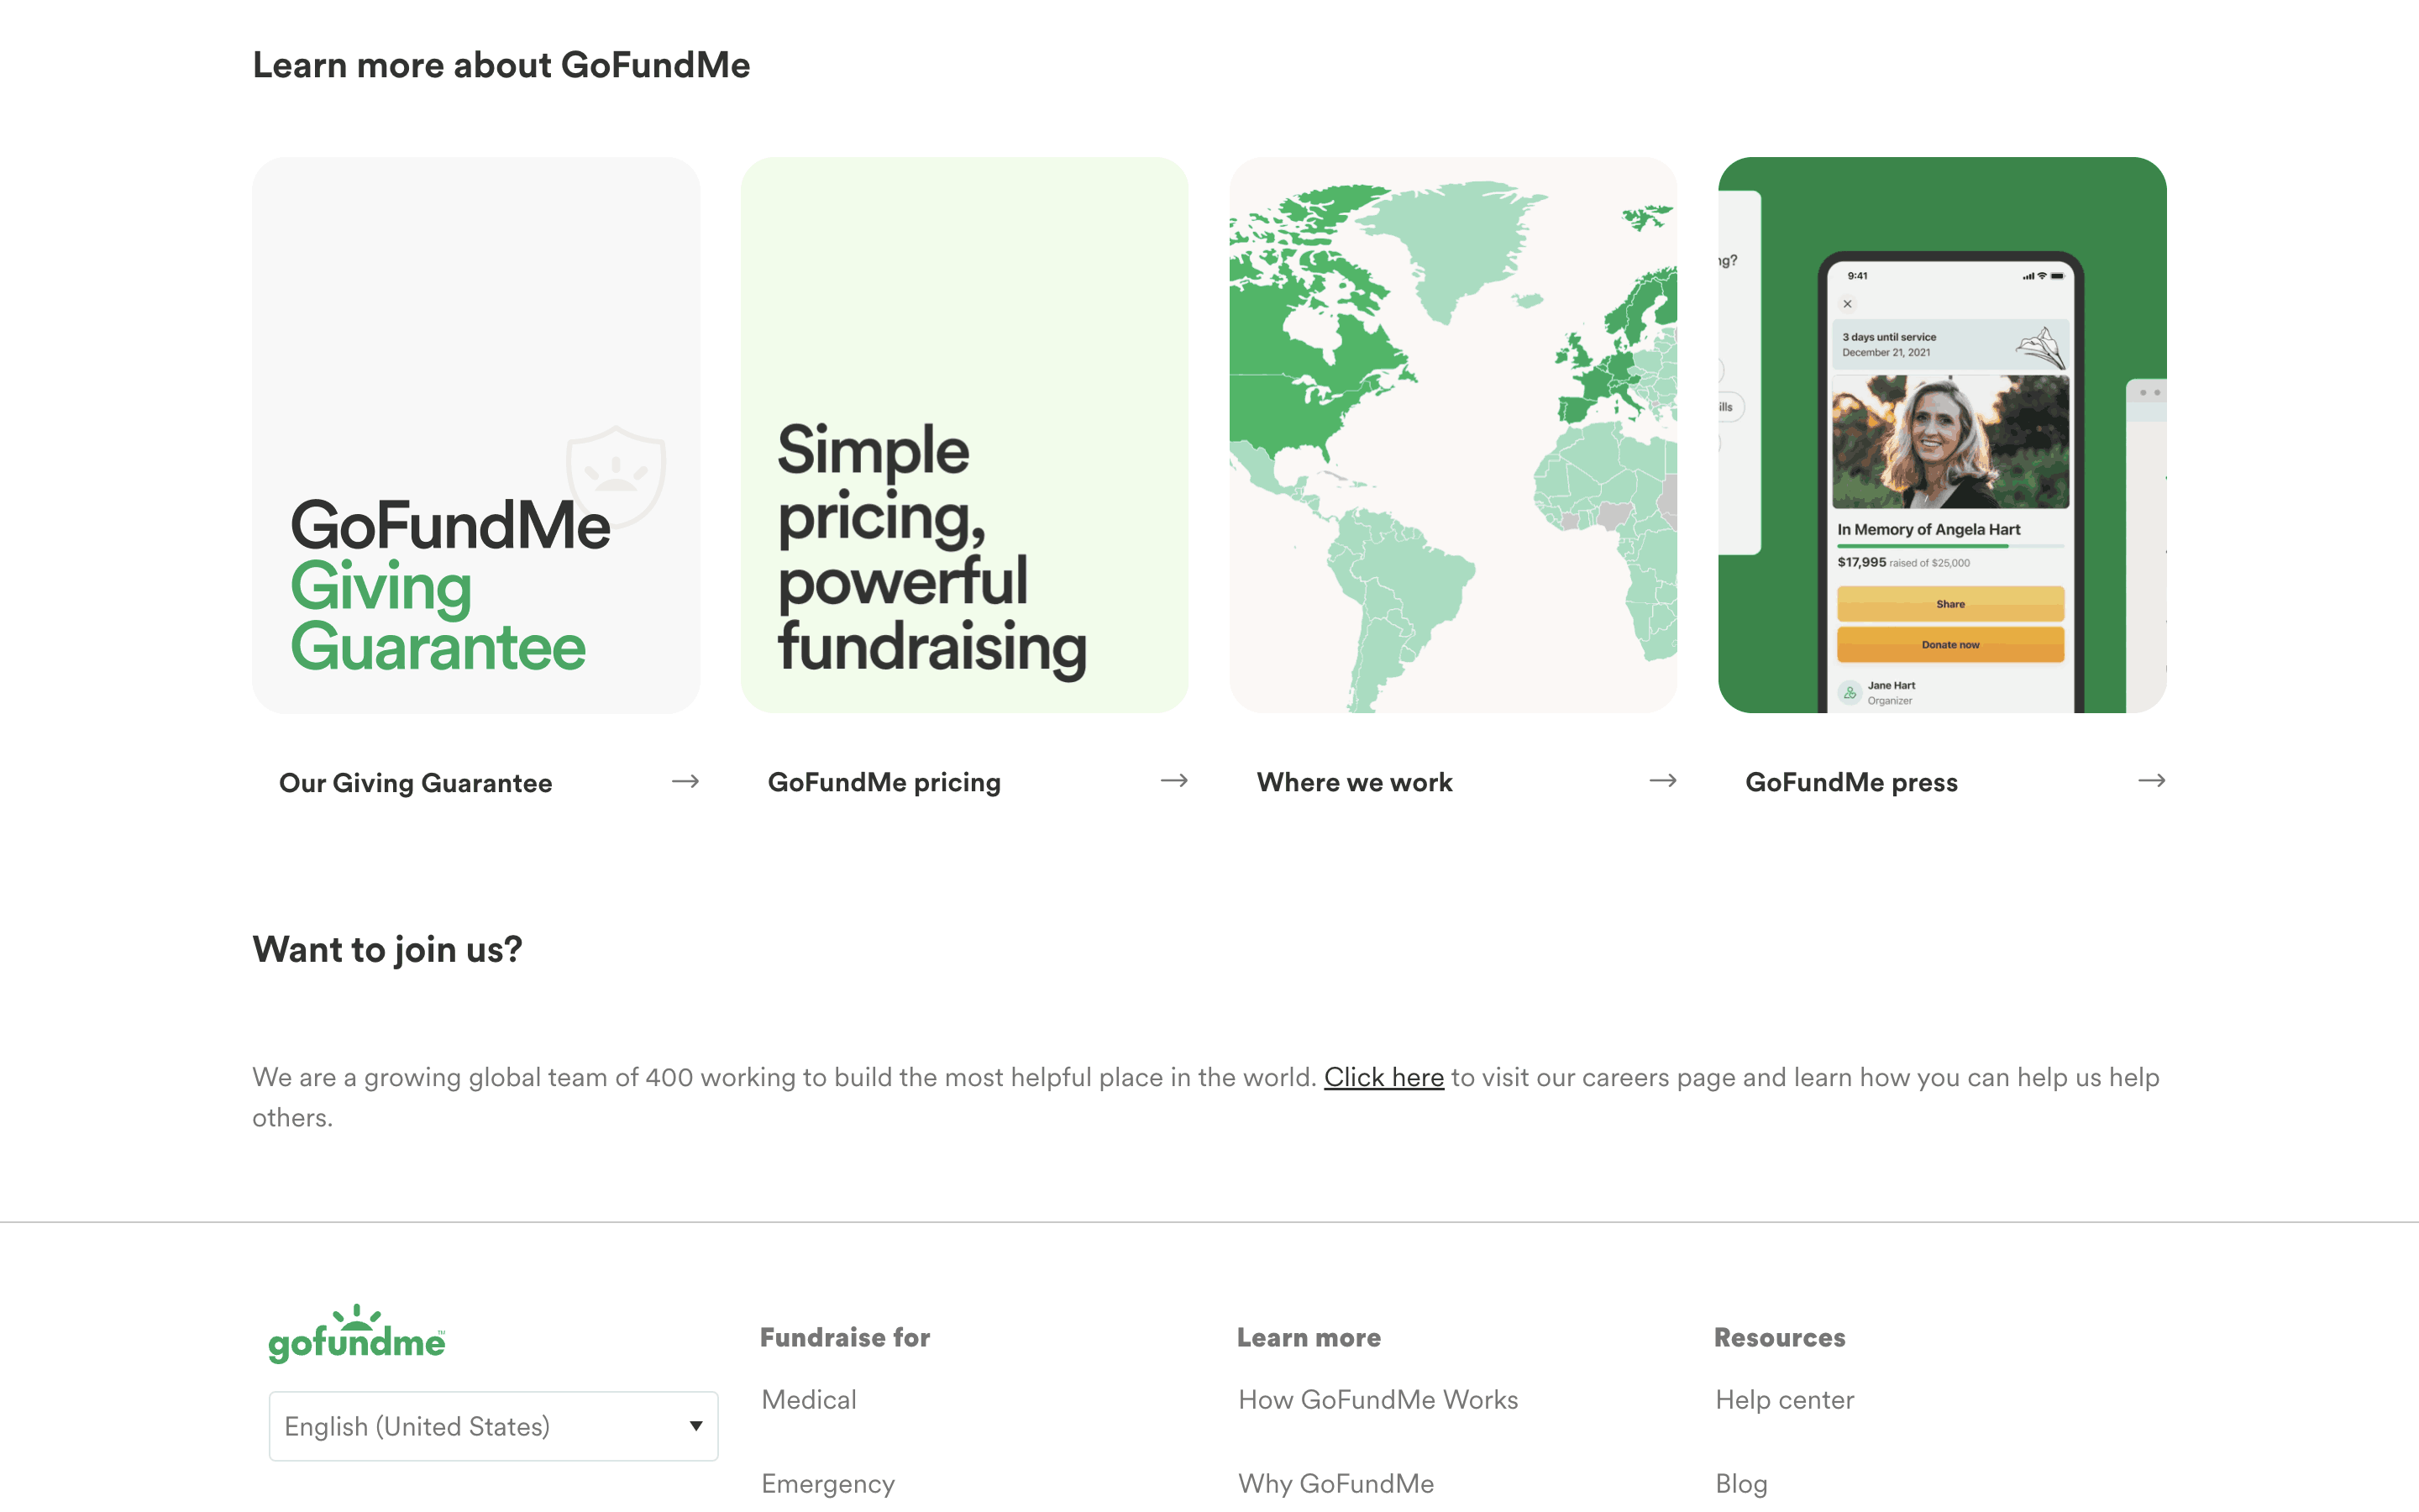
Task: Open the Emergency fundraising link
Action: click(x=827, y=1484)
